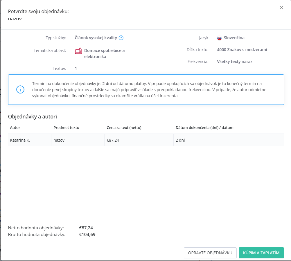Click the TV icon for Domáce spotrebiče
The height and width of the screenshot is (261, 291).
coord(78,51)
